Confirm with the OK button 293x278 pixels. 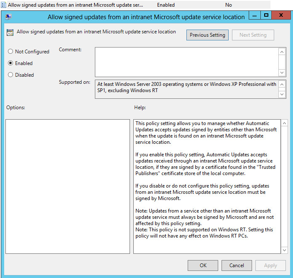[x=203, y=265]
